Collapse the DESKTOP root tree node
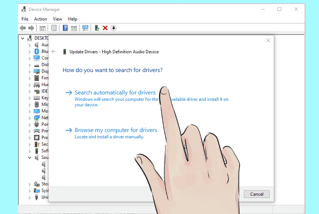The height and width of the screenshot is (214, 319). (x=23, y=38)
